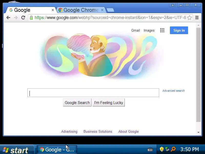Click the forward navigation arrow
Image resolution: width=205 pixels, height=154 pixels.
pyautogui.click(x=16, y=17)
